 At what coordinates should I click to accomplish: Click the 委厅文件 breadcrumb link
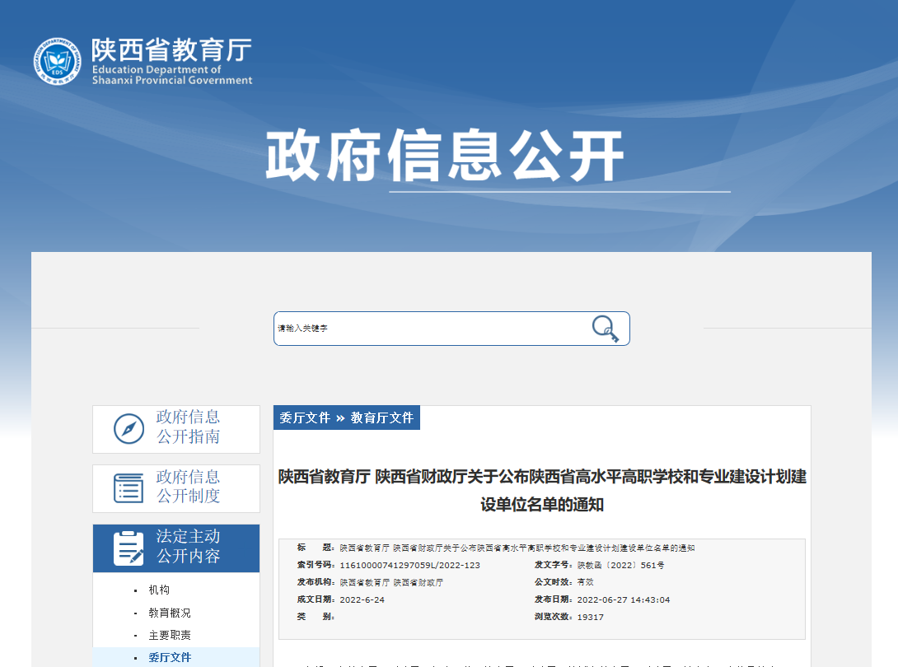coord(305,417)
